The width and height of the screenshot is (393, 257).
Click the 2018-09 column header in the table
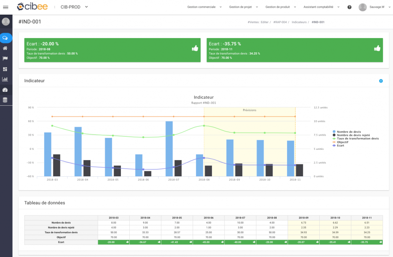coord(304,218)
